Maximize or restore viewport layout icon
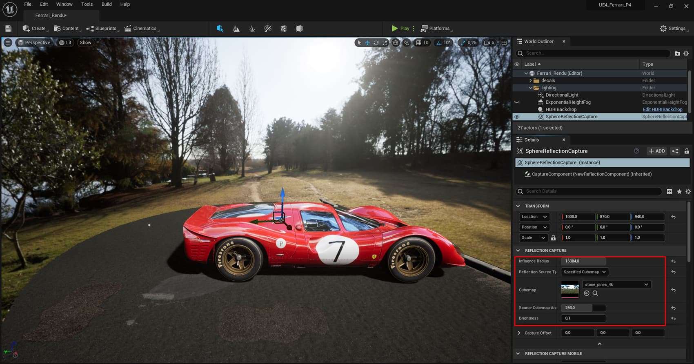Viewport: 694px width, 364px height. coord(504,42)
